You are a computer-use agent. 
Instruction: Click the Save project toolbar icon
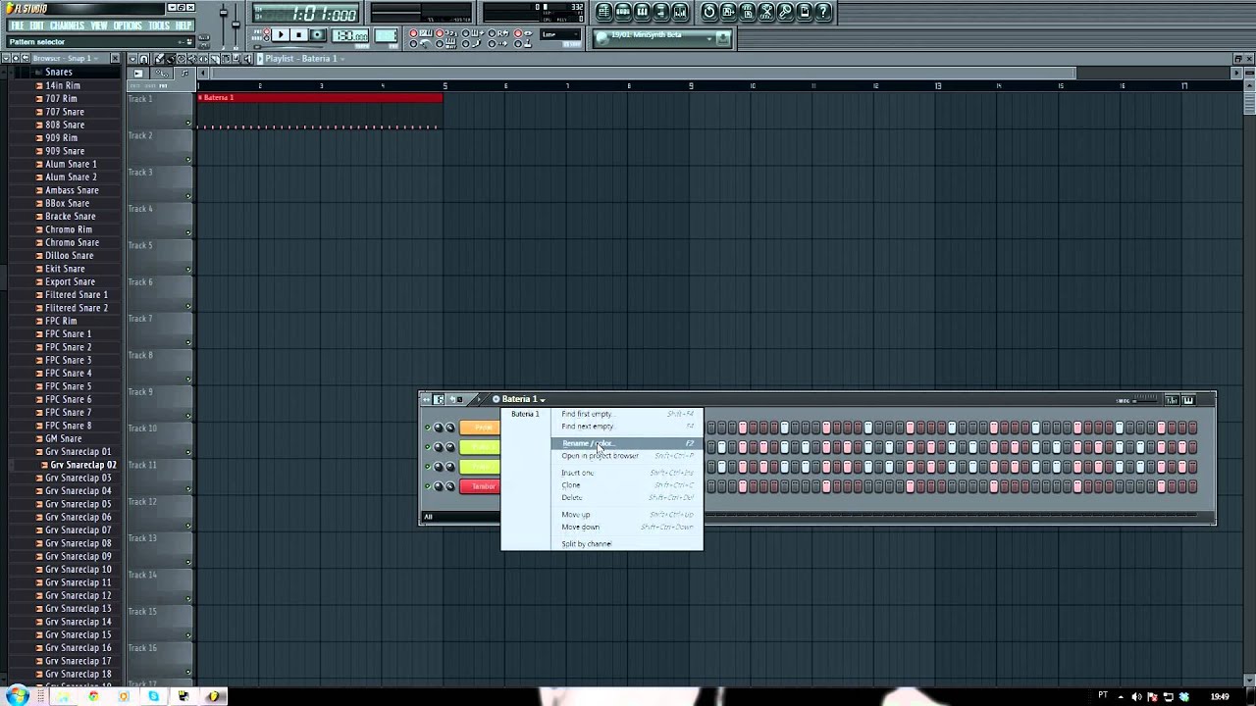(x=728, y=12)
